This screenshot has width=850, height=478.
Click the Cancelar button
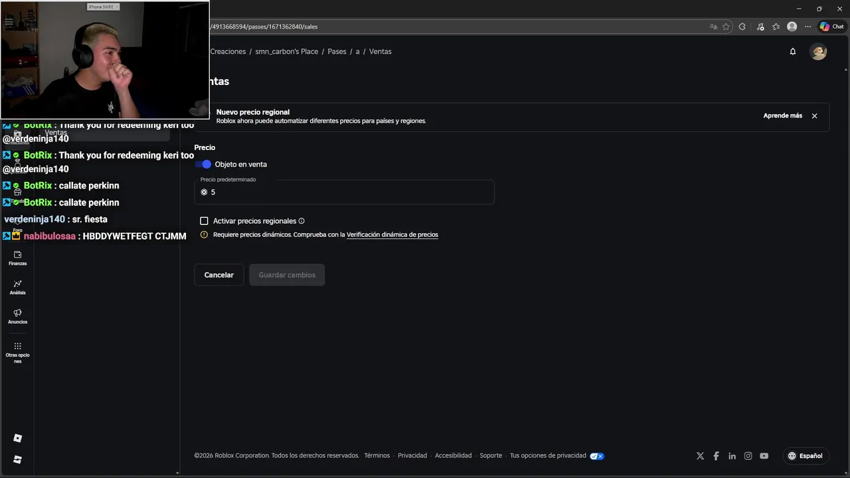point(218,275)
